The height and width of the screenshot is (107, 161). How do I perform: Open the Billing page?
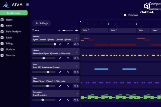click(x=9, y=44)
